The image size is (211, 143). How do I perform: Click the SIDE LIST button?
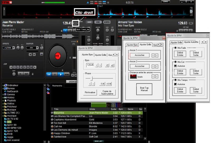98,141
